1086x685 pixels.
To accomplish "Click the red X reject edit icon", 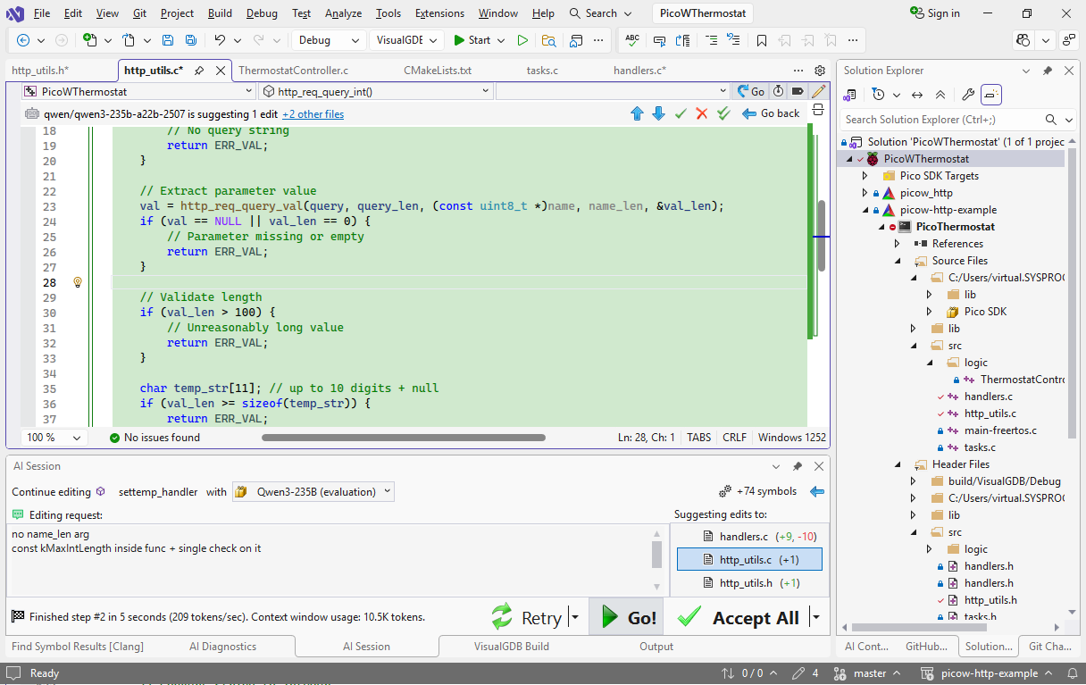I will click(x=702, y=113).
